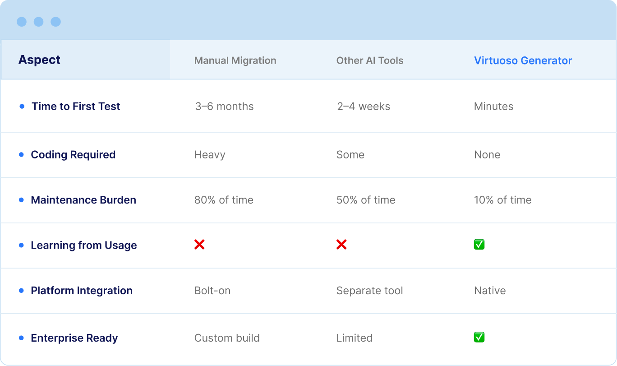Click the Some coding cell
The image size is (617, 366).
pos(350,155)
